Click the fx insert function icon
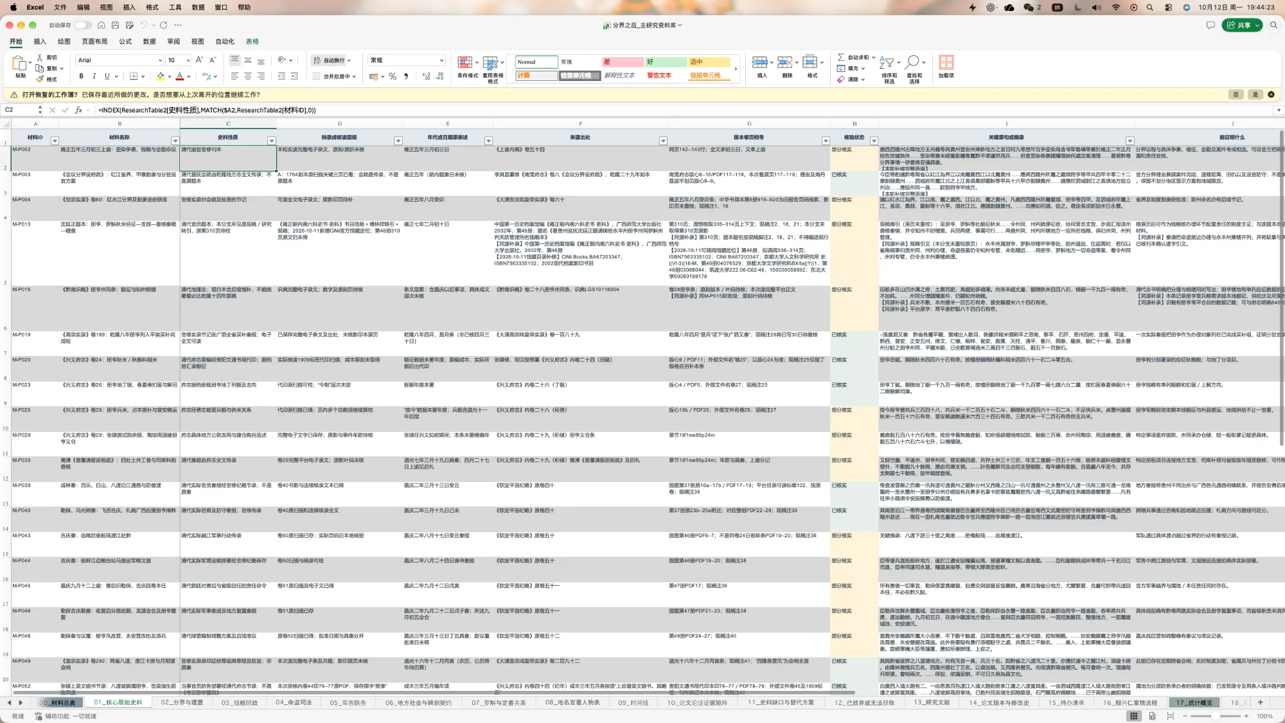Image resolution: width=1285 pixels, height=723 pixels. click(x=78, y=110)
